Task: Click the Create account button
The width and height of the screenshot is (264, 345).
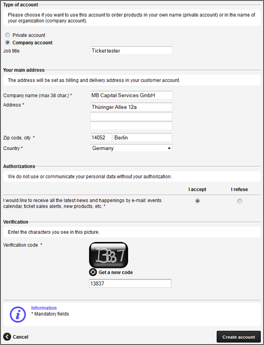Action: click(239, 337)
